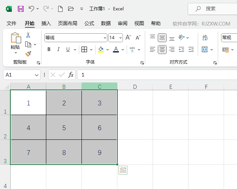Apply yellow fill color
Image resolution: width=237 pixels, height=189 pixels.
click(x=101, y=49)
